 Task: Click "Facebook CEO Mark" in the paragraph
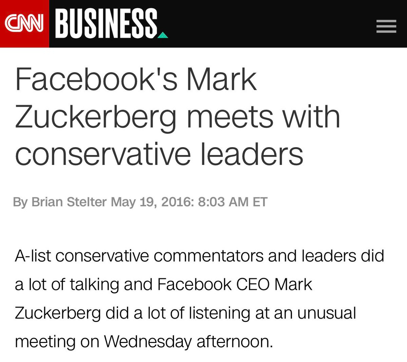(x=234, y=284)
